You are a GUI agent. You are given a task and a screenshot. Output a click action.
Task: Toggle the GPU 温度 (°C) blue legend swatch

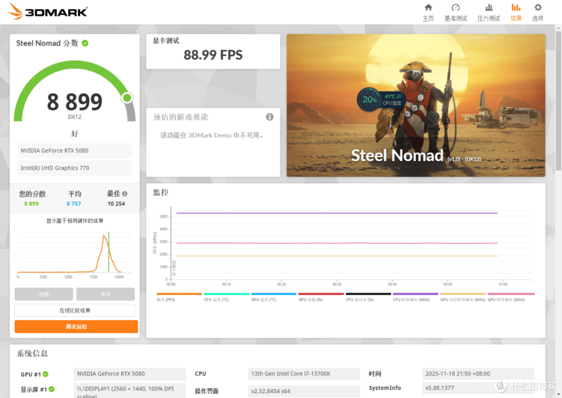point(274,294)
